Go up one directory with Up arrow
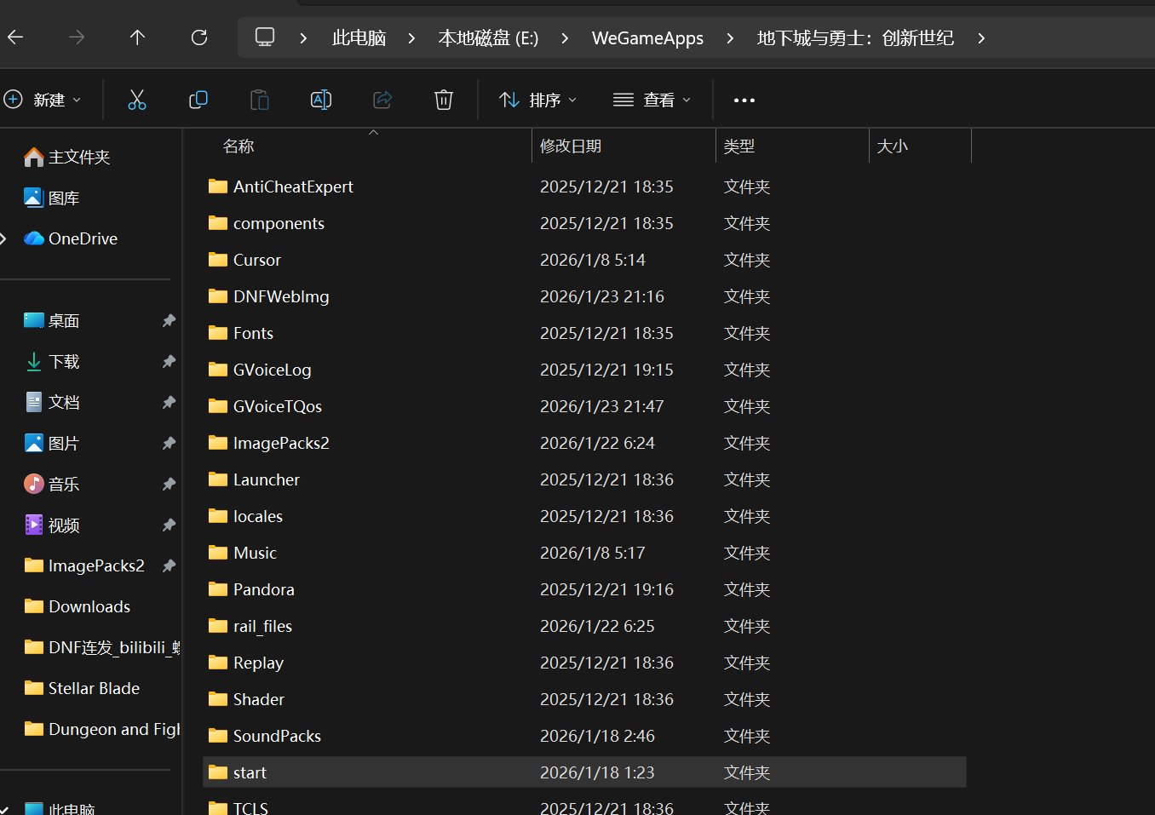Screen dimensions: 1155x815 (137, 37)
